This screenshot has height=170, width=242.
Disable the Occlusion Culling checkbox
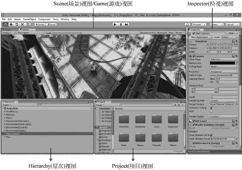coord(211,108)
